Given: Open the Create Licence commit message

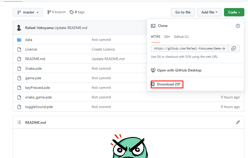Looking at the screenshot, I should coord(103,49).
